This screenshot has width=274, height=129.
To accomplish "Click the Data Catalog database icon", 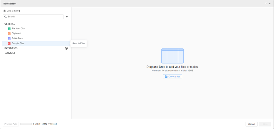I will 5,11.
